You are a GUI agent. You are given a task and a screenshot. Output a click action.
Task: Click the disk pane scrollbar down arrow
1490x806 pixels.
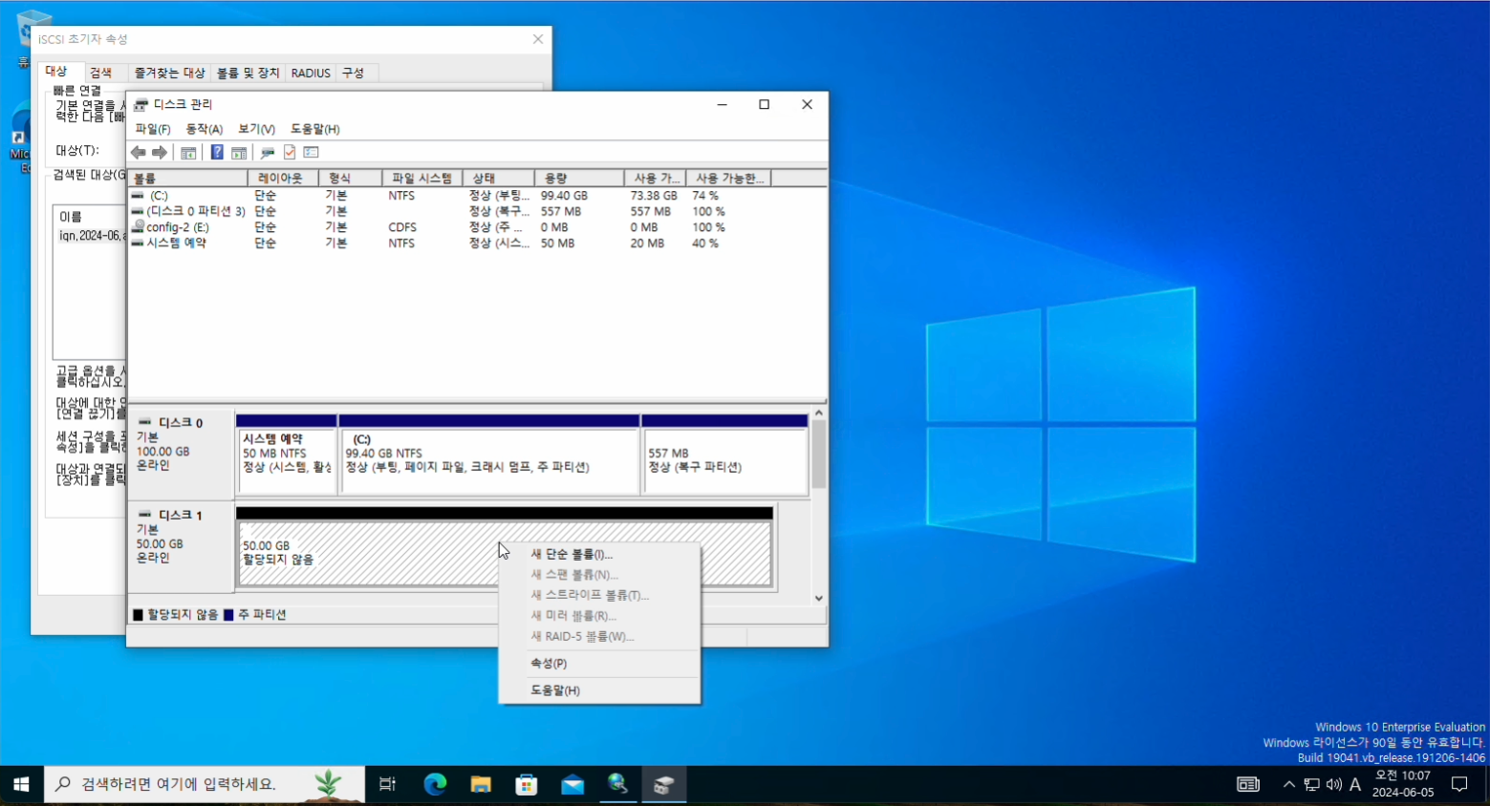tap(819, 598)
